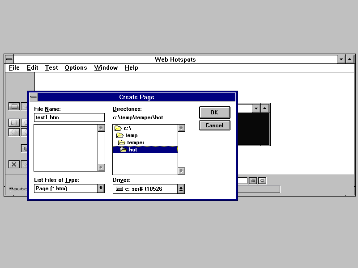The height and width of the screenshot is (268, 358).
Task: Click the File Name text field
Action: tap(69, 118)
